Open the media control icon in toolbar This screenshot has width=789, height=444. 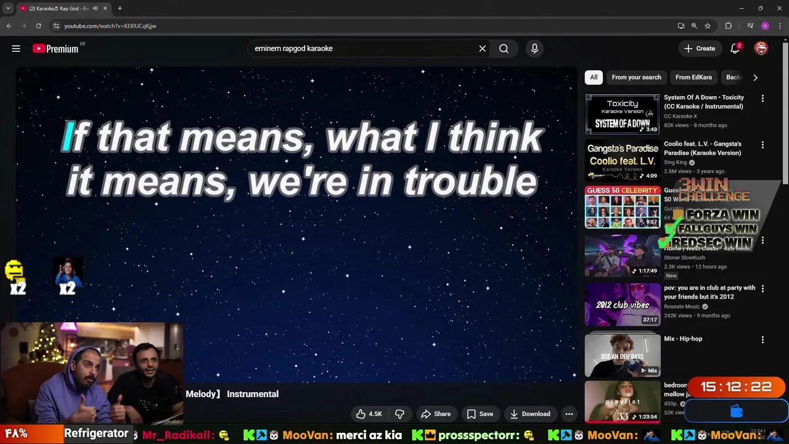(x=750, y=26)
